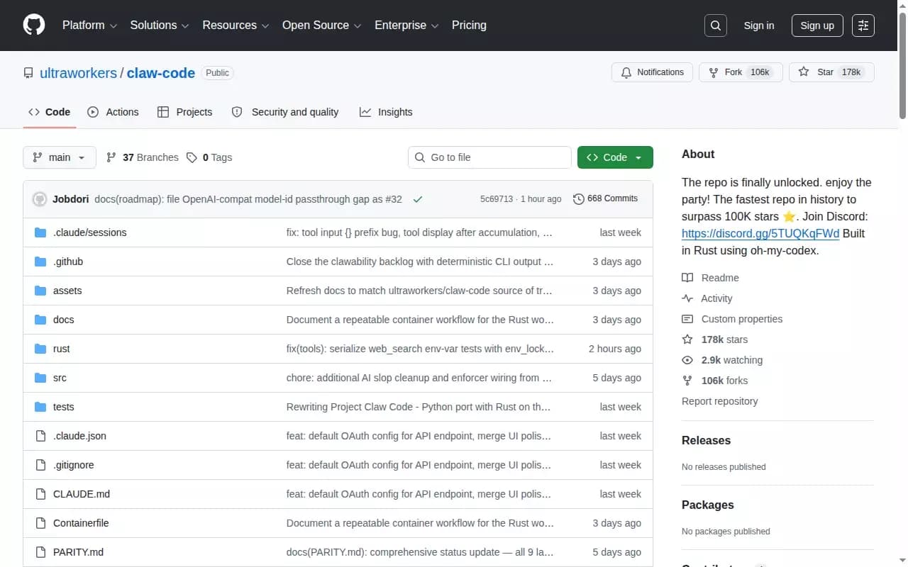Open the Custom properties link
Image resolution: width=908 pixels, height=567 pixels.
[x=742, y=319]
